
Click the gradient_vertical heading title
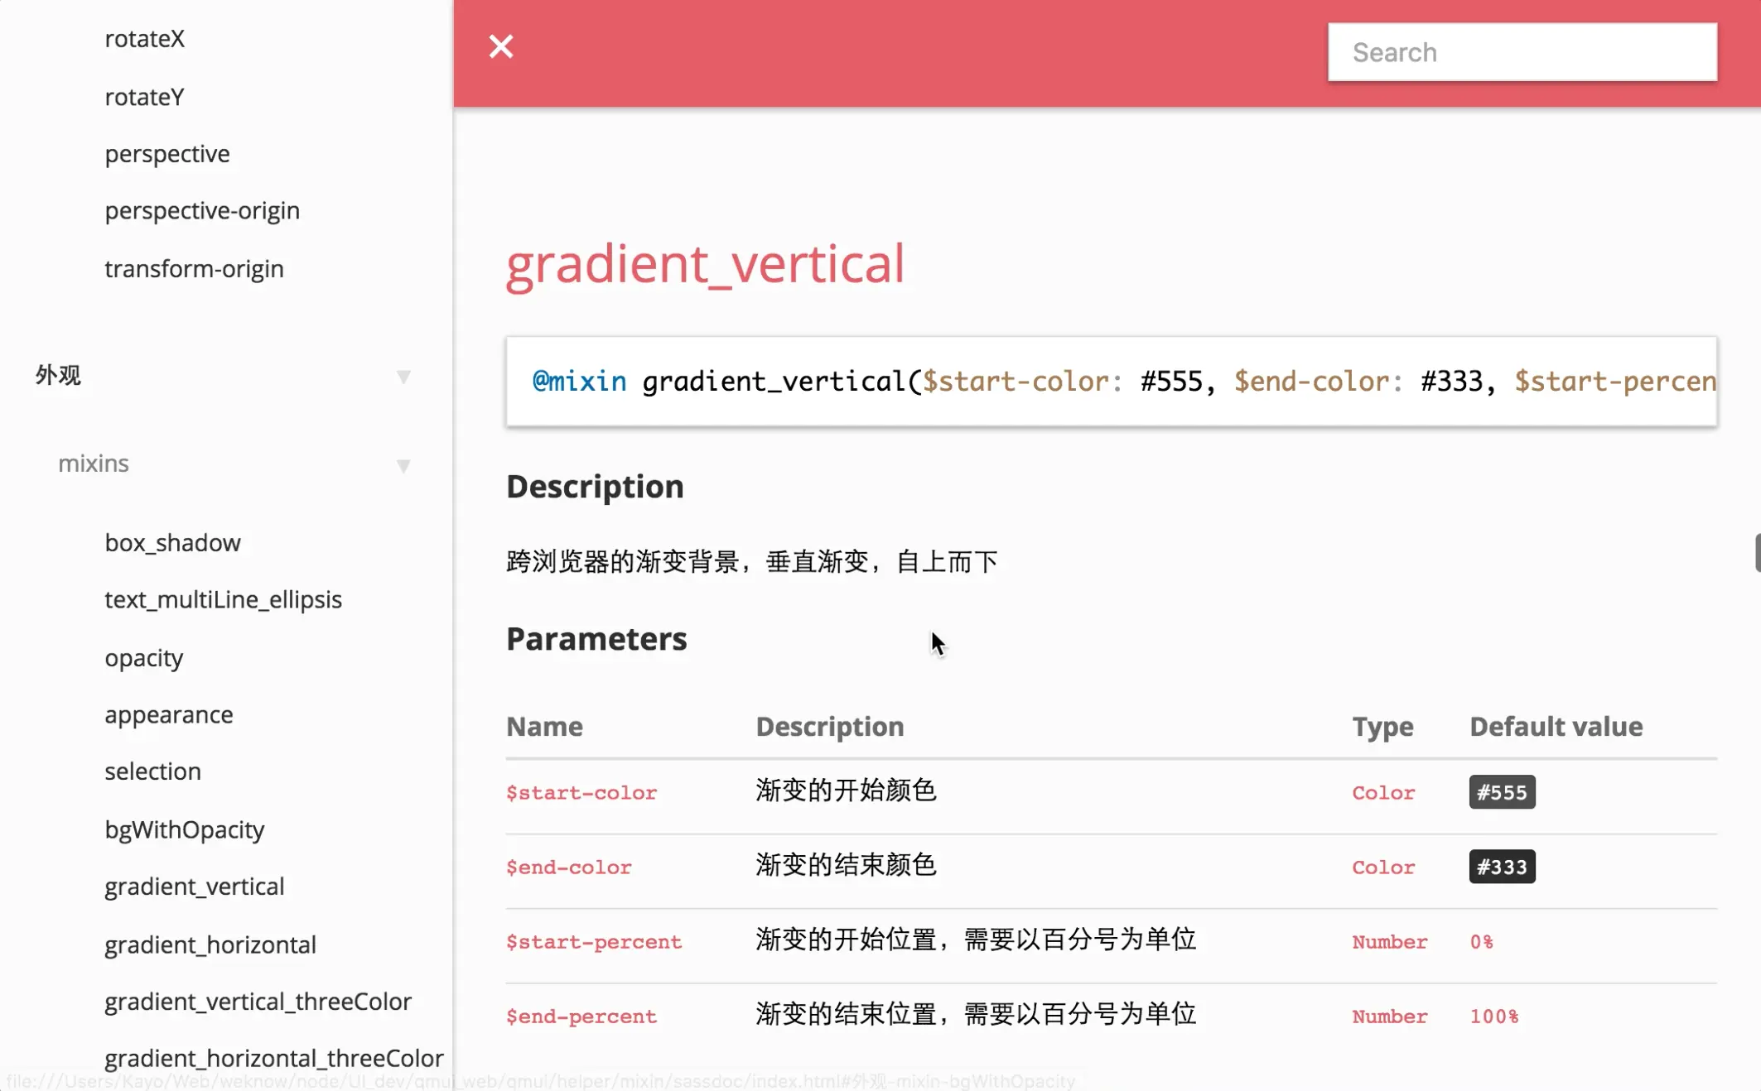click(x=705, y=264)
